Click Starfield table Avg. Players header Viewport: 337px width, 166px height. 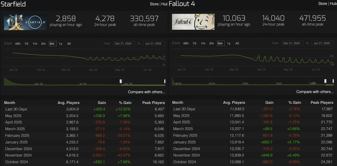[69, 103]
